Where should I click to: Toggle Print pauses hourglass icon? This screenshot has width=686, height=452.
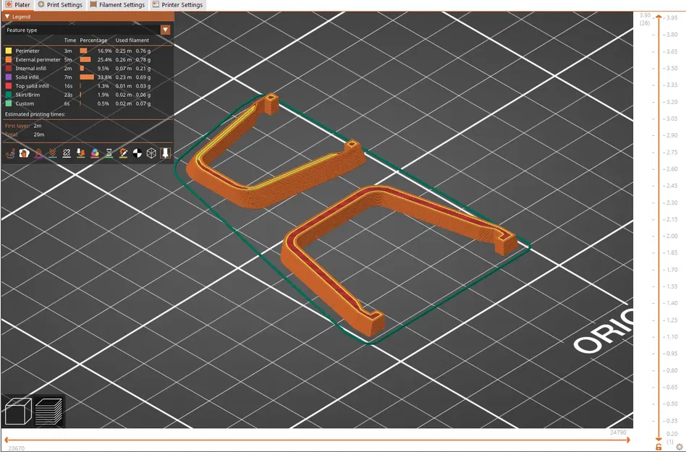click(109, 153)
